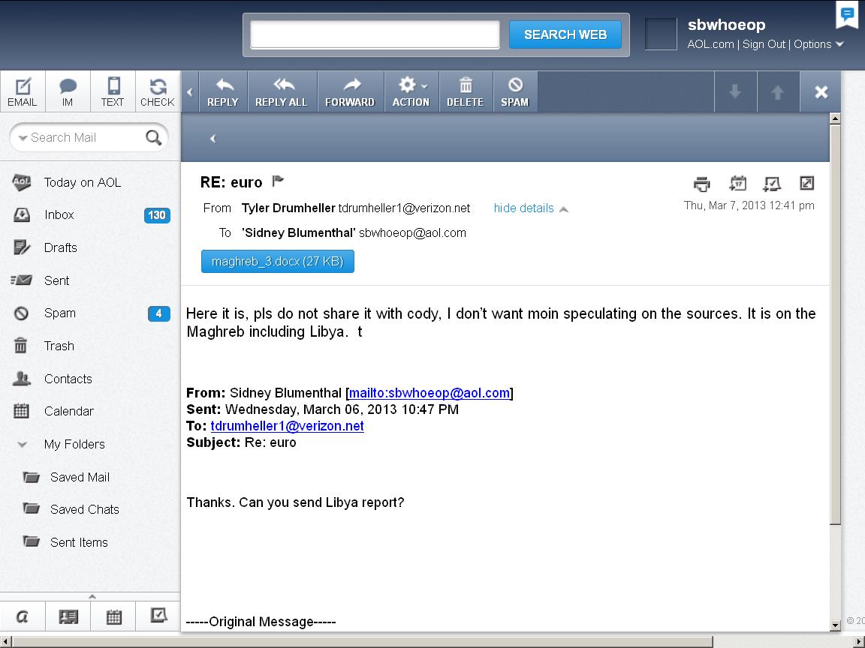Screen dimensions: 865x648
Task: Open the Options dropdown in header
Action: click(x=818, y=44)
